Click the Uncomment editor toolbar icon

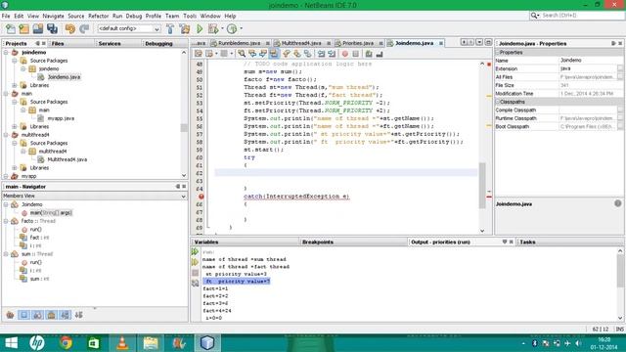pyautogui.click(x=380, y=54)
